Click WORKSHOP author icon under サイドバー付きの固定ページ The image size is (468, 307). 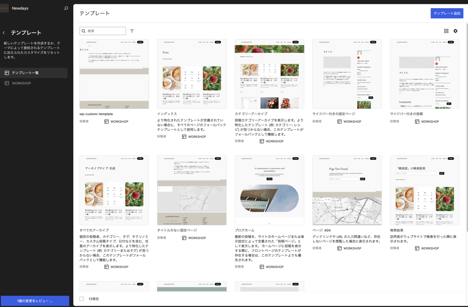pyautogui.click(x=339, y=121)
